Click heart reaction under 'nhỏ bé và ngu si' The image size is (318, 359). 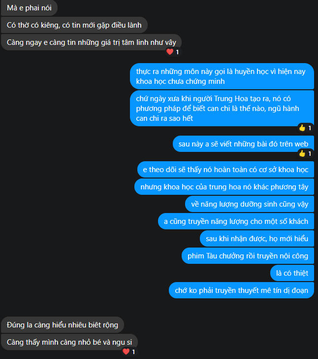129,352
